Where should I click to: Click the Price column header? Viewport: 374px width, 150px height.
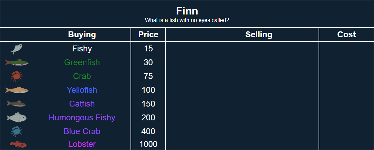pyautogui.click(x=148, y=34)
